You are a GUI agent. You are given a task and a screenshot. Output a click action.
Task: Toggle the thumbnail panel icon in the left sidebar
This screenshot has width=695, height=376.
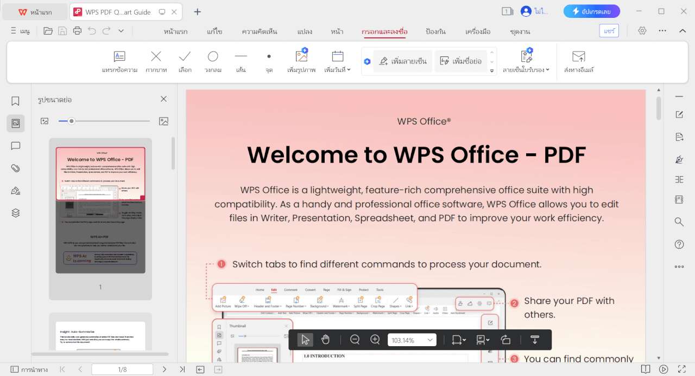coord(15,124)
